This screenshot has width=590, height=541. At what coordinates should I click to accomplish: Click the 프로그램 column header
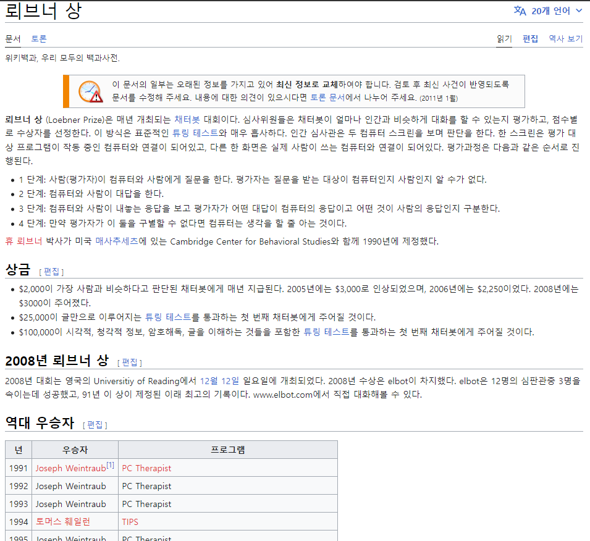click(x=228, y=450)
